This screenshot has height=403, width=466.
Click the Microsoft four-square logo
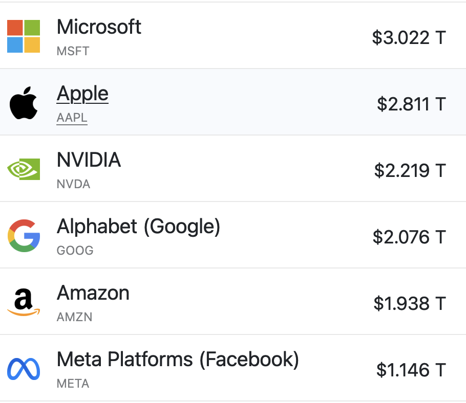(24, 36)
